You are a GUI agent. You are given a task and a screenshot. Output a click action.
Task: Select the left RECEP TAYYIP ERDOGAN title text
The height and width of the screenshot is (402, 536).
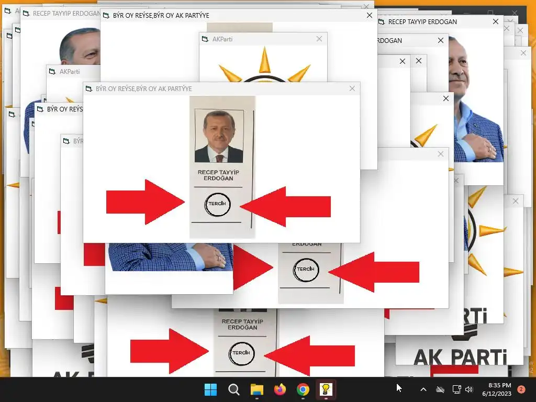click(x=66, y=14)
